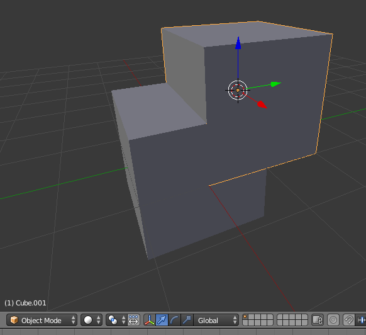Open the pivot point selector
Image resolution: width=366 pixels, height=335 pixels.
(116, 320)
